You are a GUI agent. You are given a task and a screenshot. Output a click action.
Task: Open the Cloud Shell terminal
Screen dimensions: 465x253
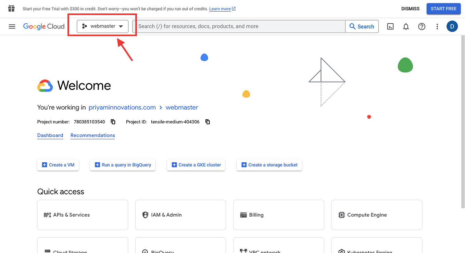(390, 26)
